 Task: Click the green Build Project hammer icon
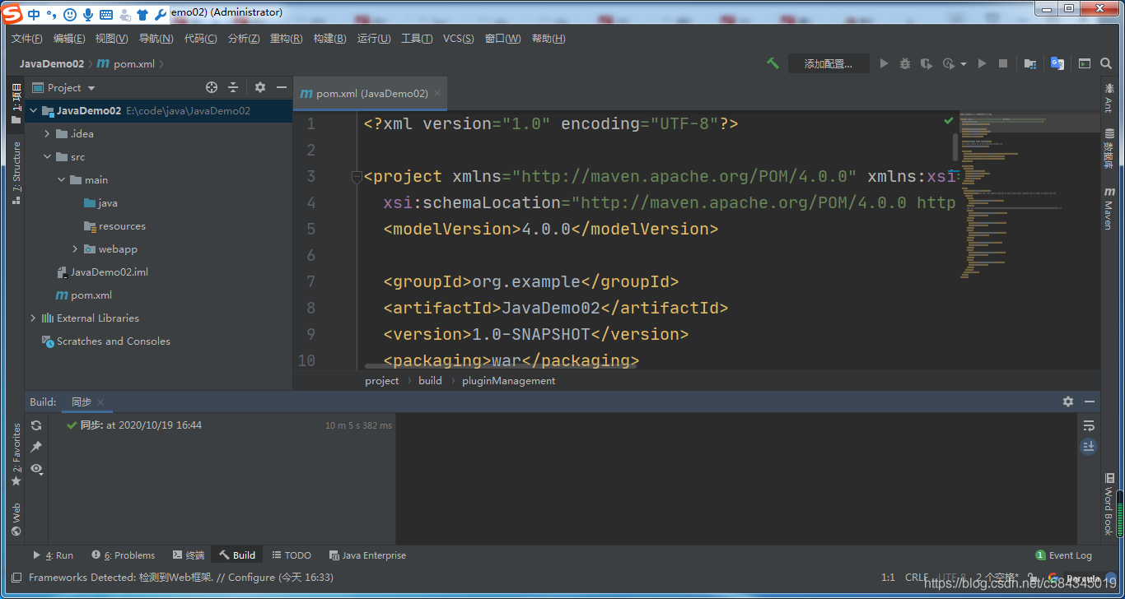coord(773,63)
